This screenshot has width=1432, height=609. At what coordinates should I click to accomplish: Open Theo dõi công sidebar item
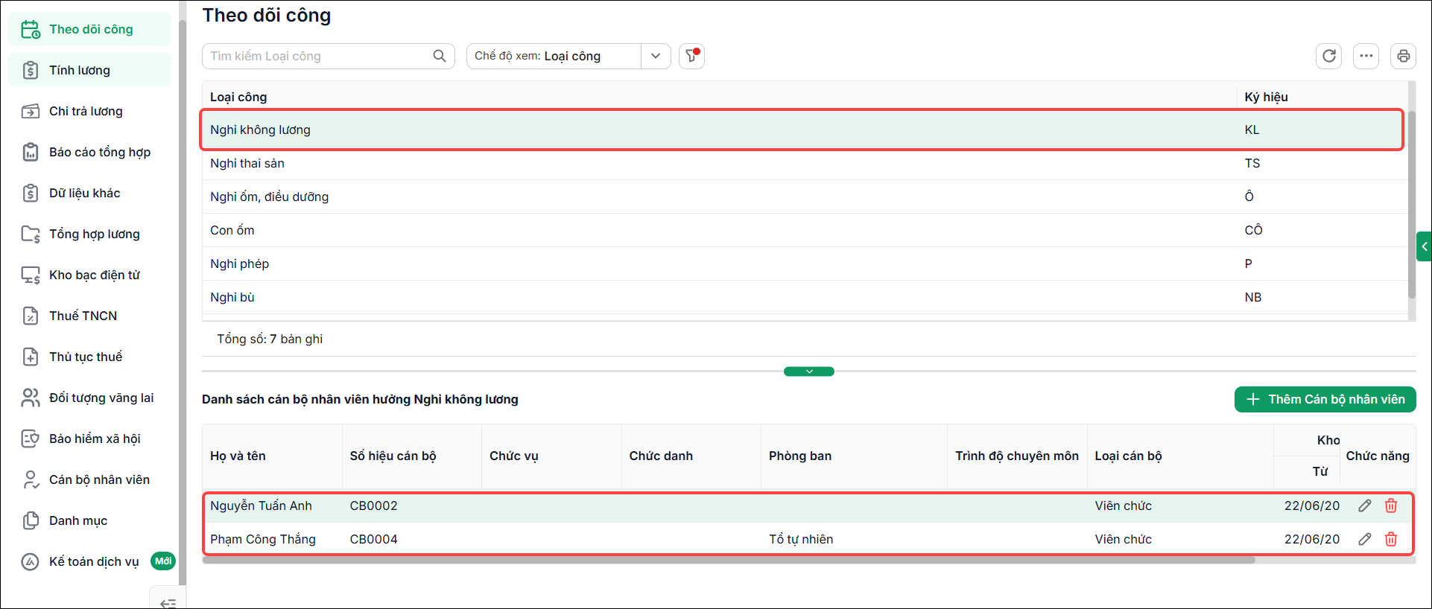point(90,29)
